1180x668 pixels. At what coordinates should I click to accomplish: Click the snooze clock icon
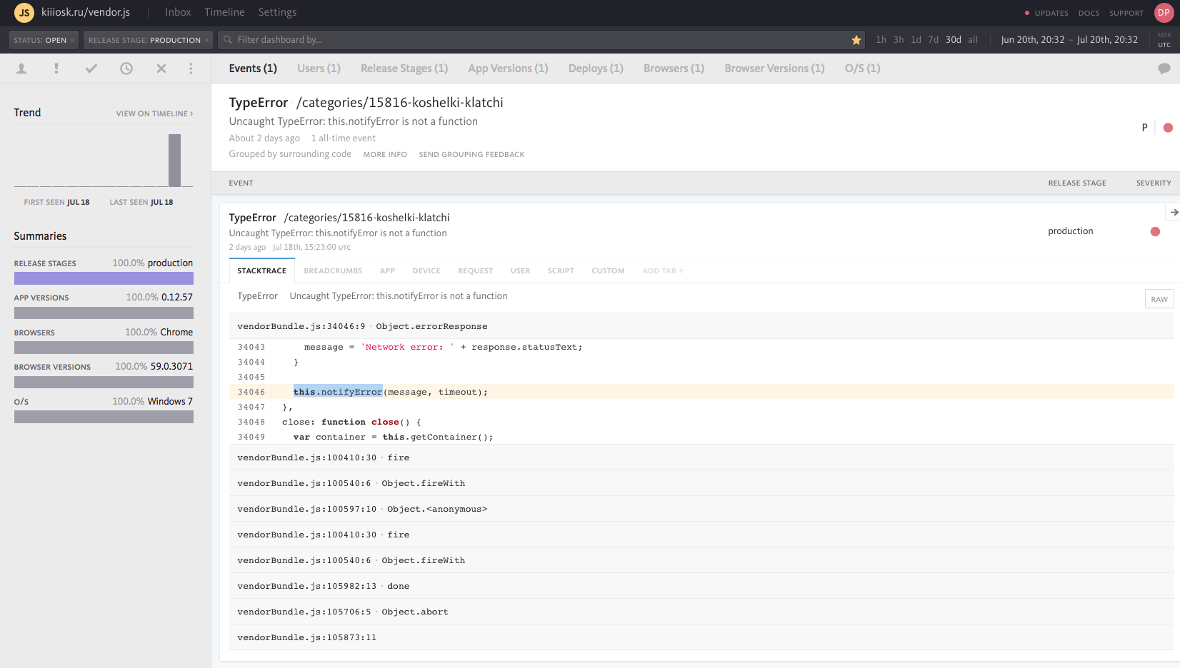126,69
